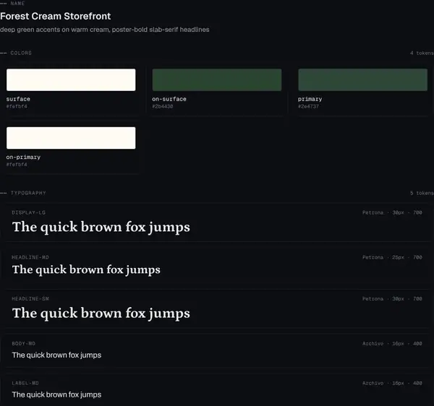The width and height of the screenshot is (434, 406).
Task: Select the on-surface green color swatch
Action: pos(217,80)
